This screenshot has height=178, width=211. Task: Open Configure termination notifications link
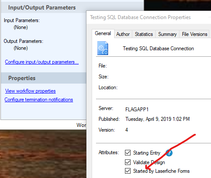coord(39,100)
